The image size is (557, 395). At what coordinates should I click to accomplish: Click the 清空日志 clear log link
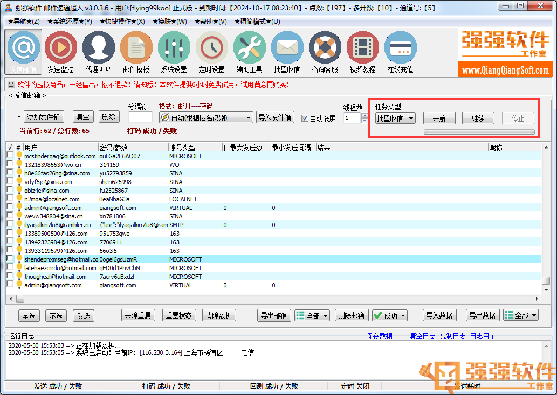coord(422,336)
